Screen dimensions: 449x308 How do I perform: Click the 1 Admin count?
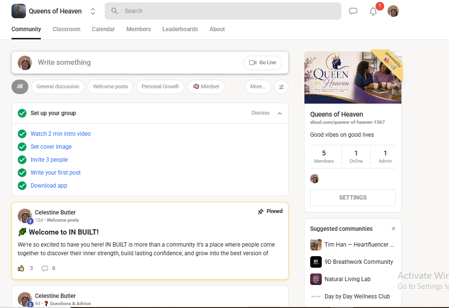[385, 156]
